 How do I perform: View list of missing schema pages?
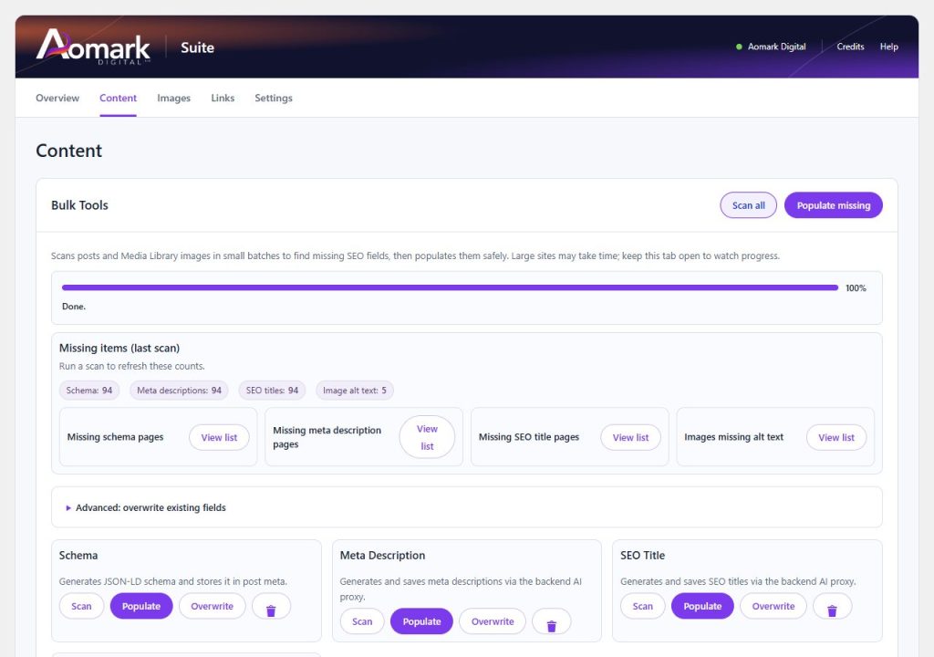[x=219, y=437]
